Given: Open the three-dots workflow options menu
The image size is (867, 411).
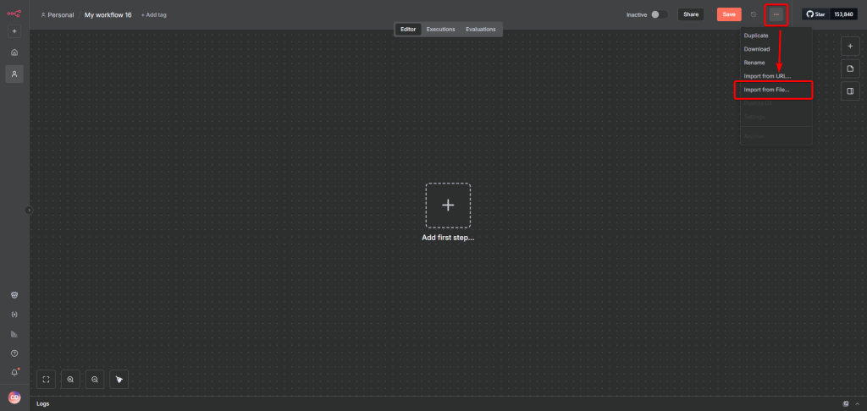Looking at the screenshot, I should tap(776, 14).
